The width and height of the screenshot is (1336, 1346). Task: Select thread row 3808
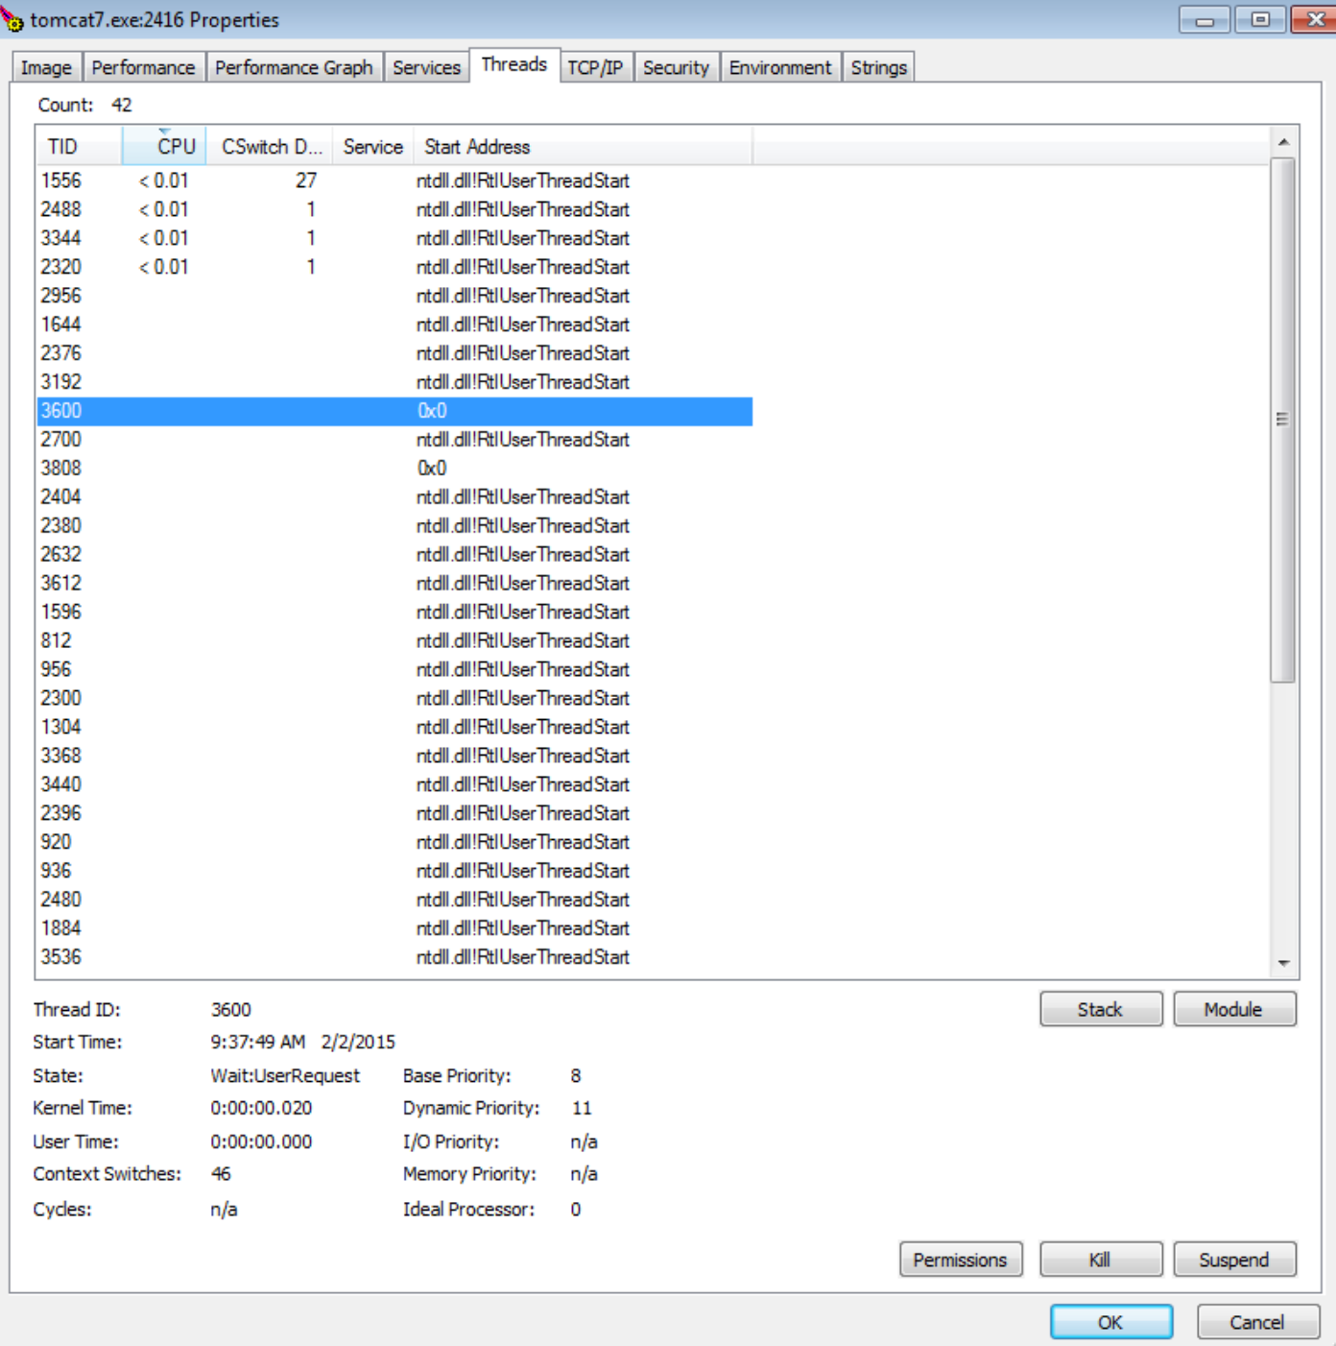[394, 469]
